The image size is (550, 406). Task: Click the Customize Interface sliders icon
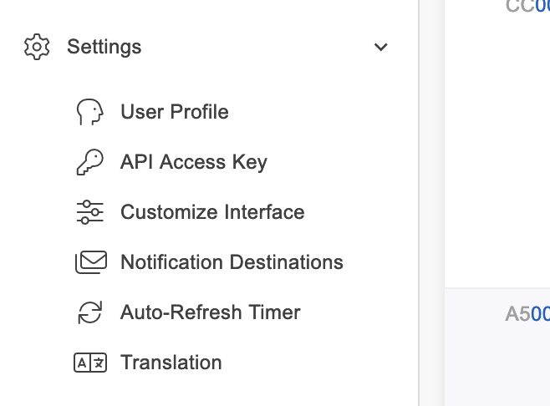[x=89, y=212]
